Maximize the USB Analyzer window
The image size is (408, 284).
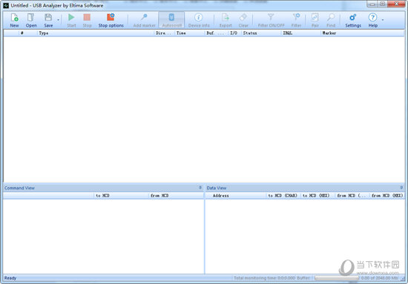(383, 4)
